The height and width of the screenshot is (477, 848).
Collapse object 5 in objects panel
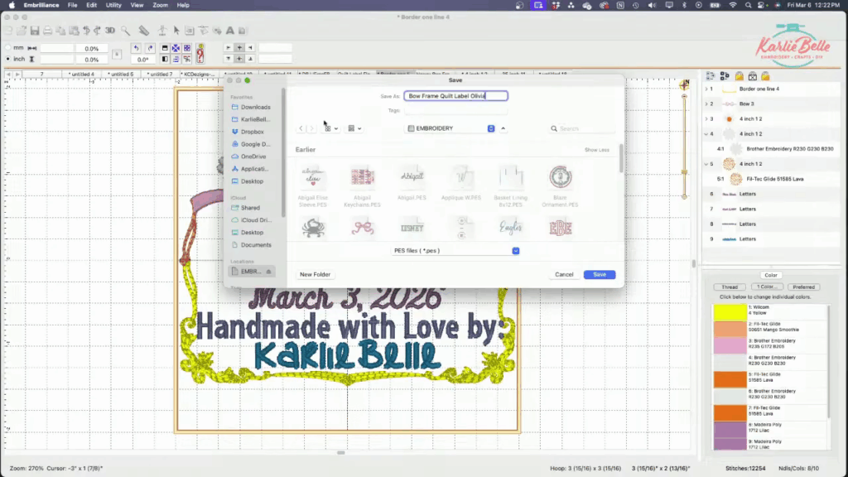706,164
